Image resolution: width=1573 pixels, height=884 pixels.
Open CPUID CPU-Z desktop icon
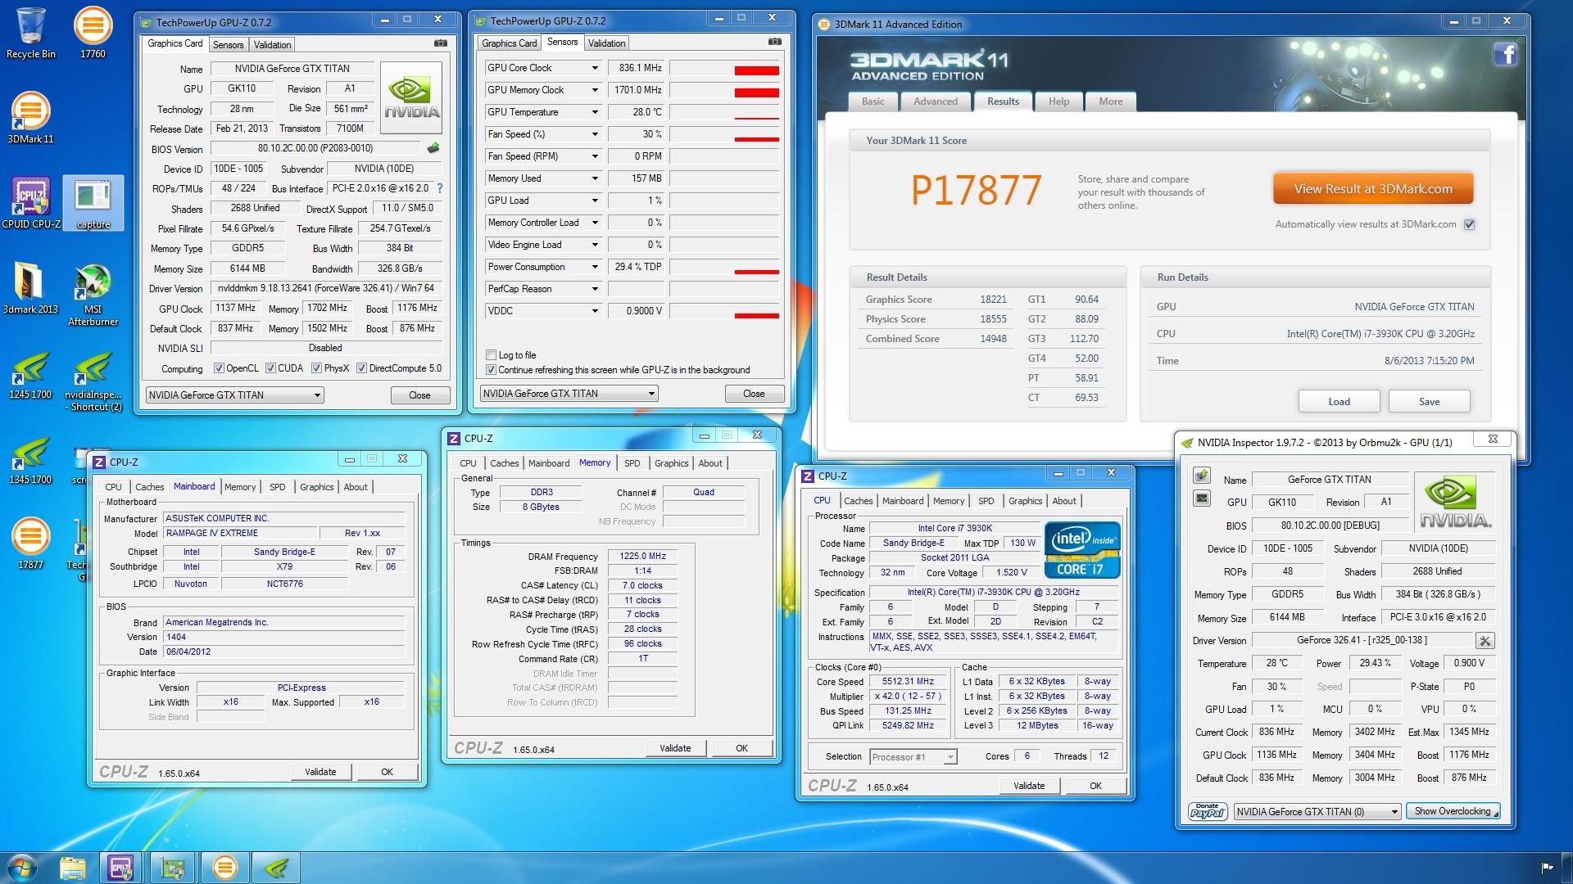pyautogui.click(x=31, y=203)
